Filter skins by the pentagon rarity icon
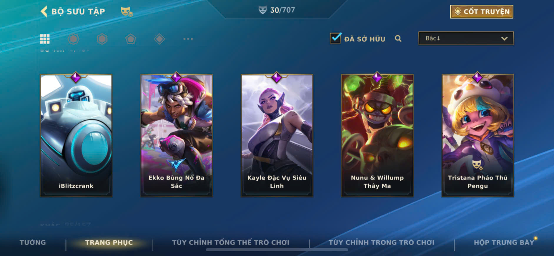554x256 pixels. 131,39
